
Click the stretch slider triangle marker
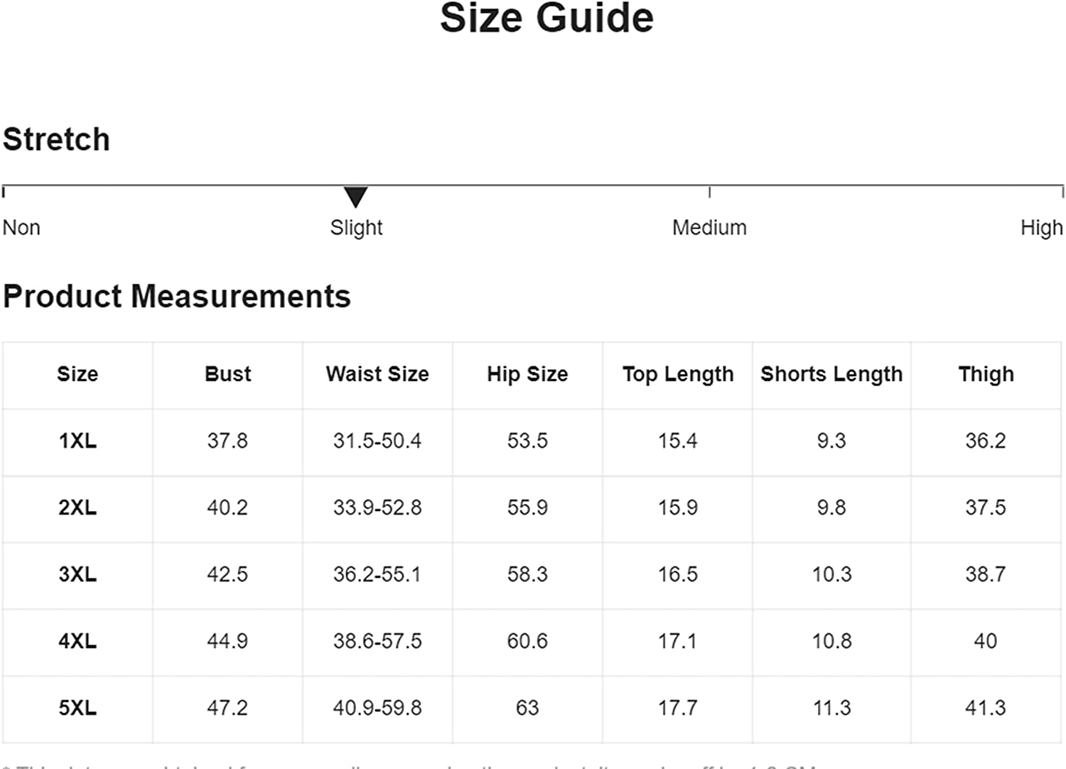click(x=355, y=197)
